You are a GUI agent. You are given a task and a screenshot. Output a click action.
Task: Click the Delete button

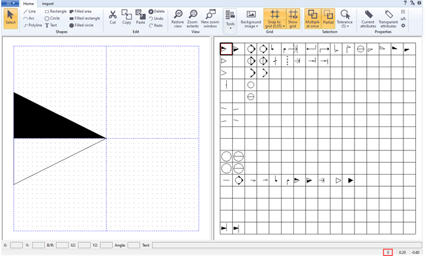click(156, 11)
